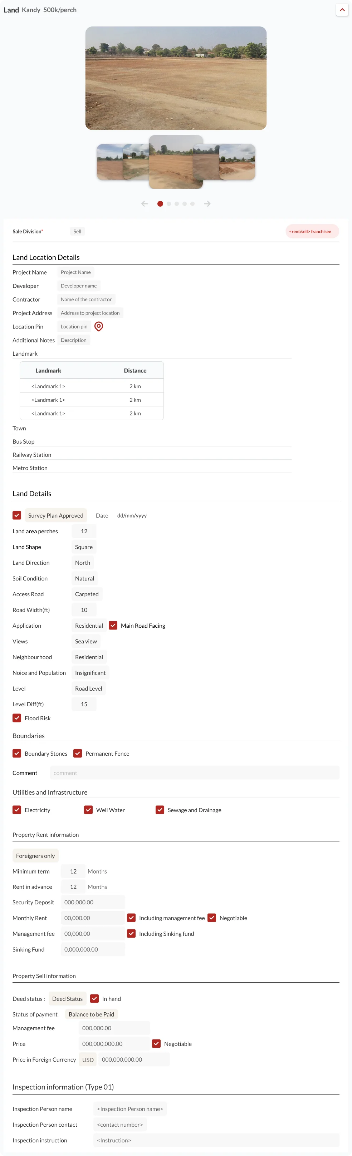Toggle the Permanent Fence checkbox
The image size is (352, 1156).
click(78, 754)
